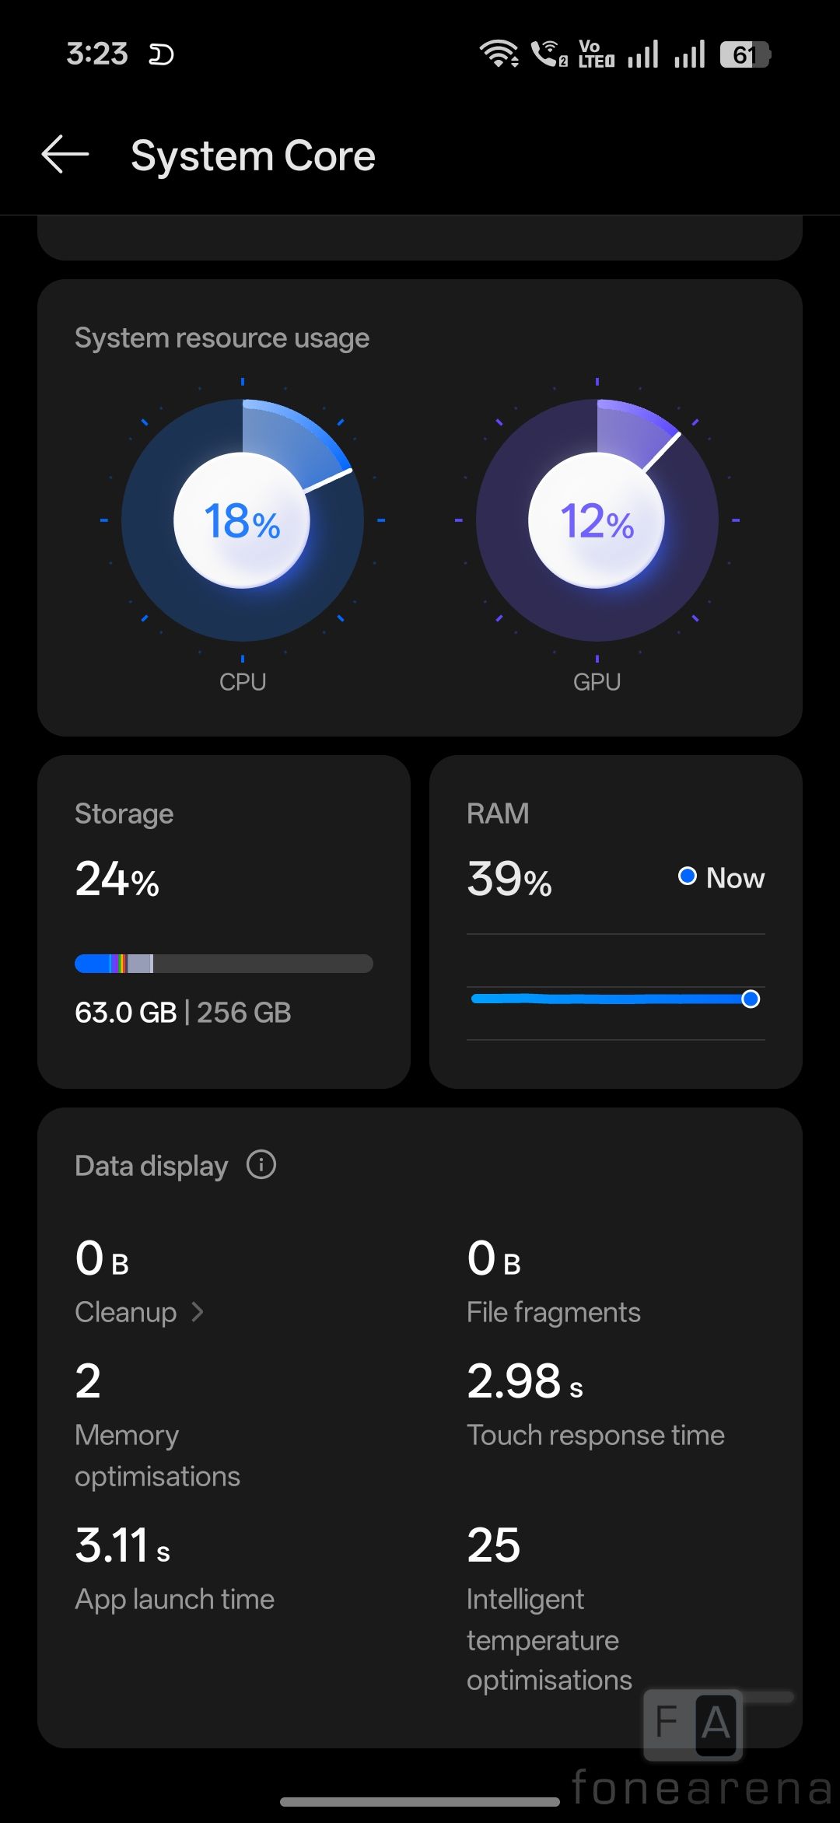The height and width of the screenshot is (1823, 840).
Task: Tap the bottom navigation gesture bar
Action: point(420,1801)
